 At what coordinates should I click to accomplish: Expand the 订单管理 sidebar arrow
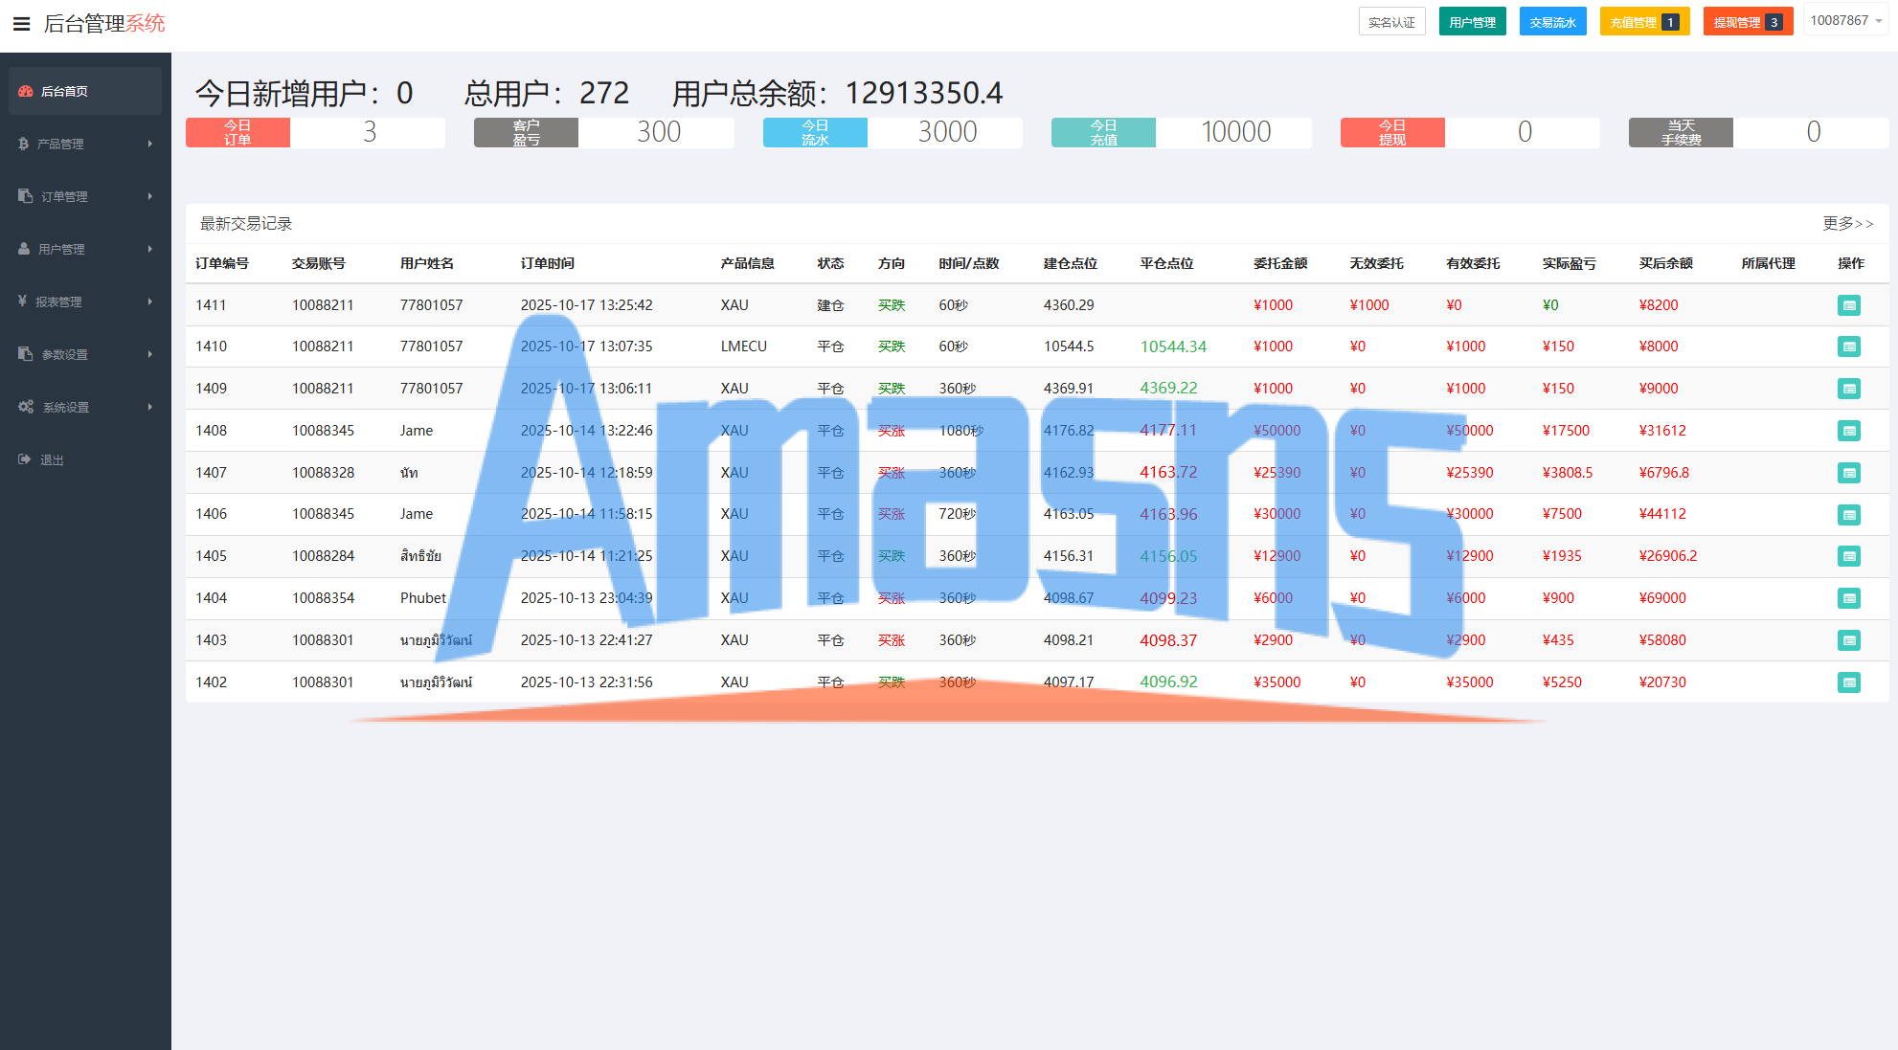150,196
